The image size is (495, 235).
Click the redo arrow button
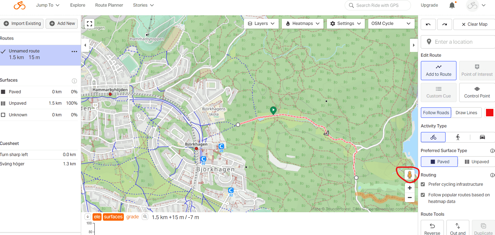click(445, 24)
